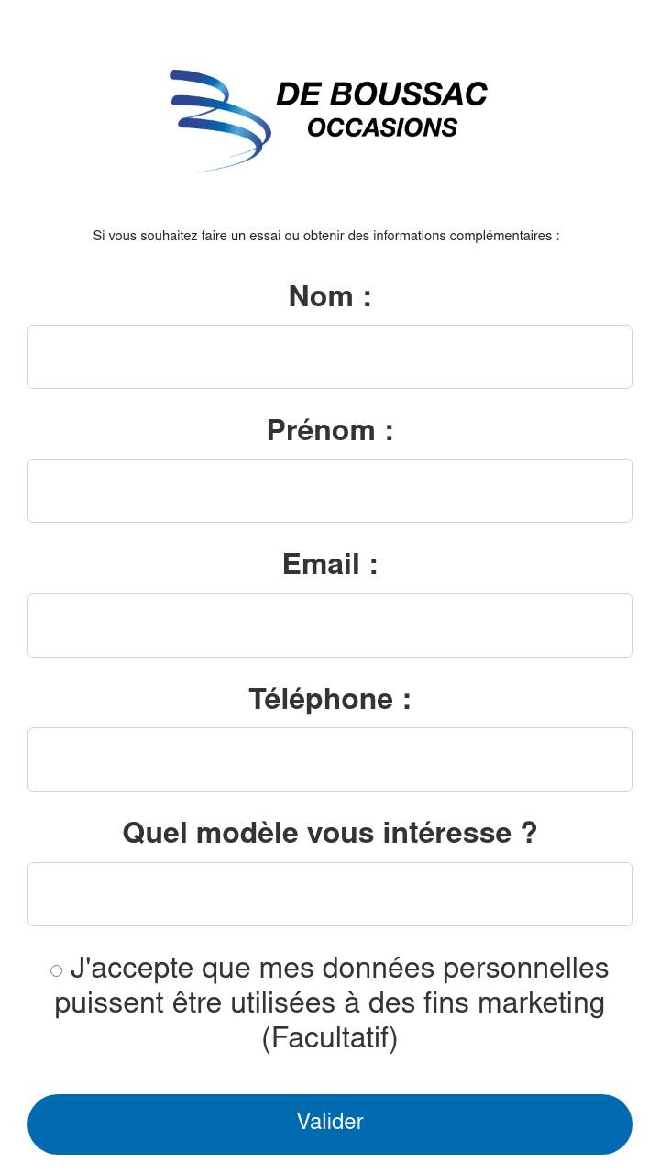Select the marketing consent radio button

point(56,970)
